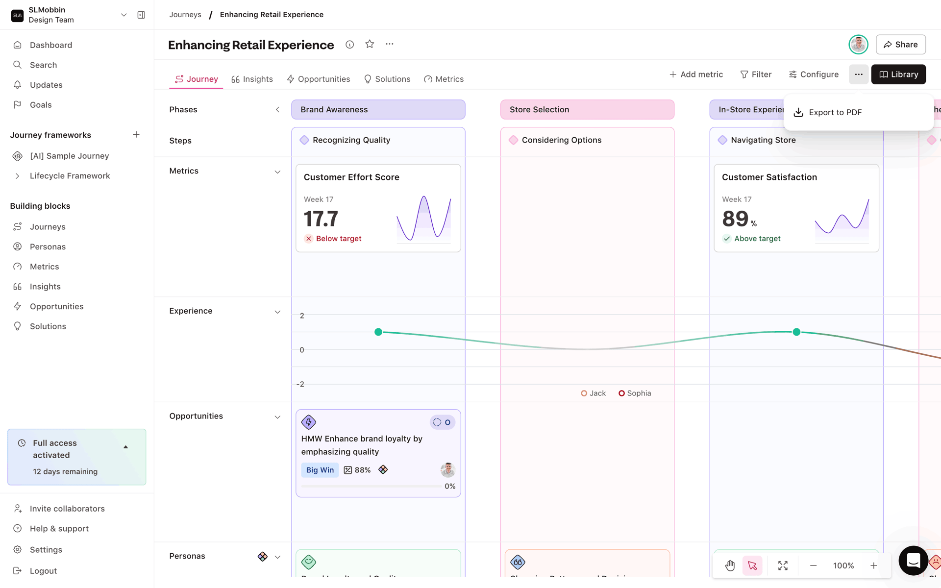Click the Big Win tag

[x=320, y=470]
